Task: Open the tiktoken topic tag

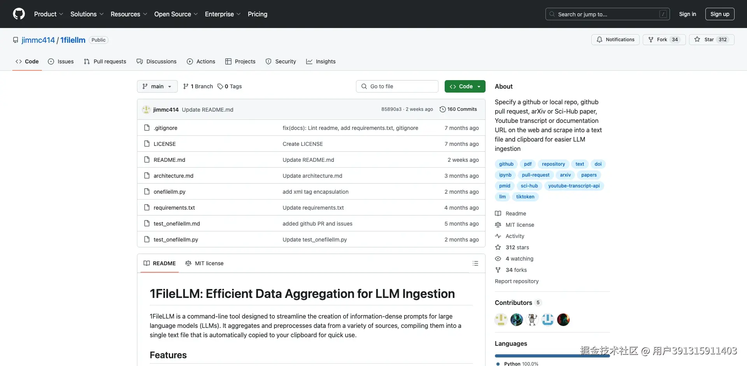Action: pos(525,197)
